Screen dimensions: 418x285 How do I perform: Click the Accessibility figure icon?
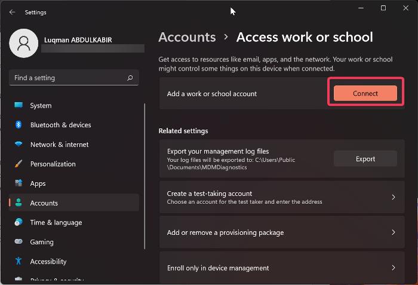tap(19, 261)
